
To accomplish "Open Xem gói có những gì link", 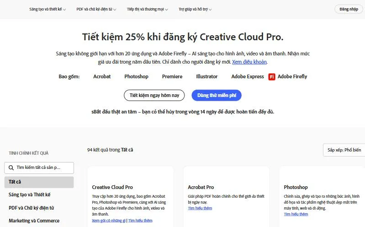I will coord(108,221).
